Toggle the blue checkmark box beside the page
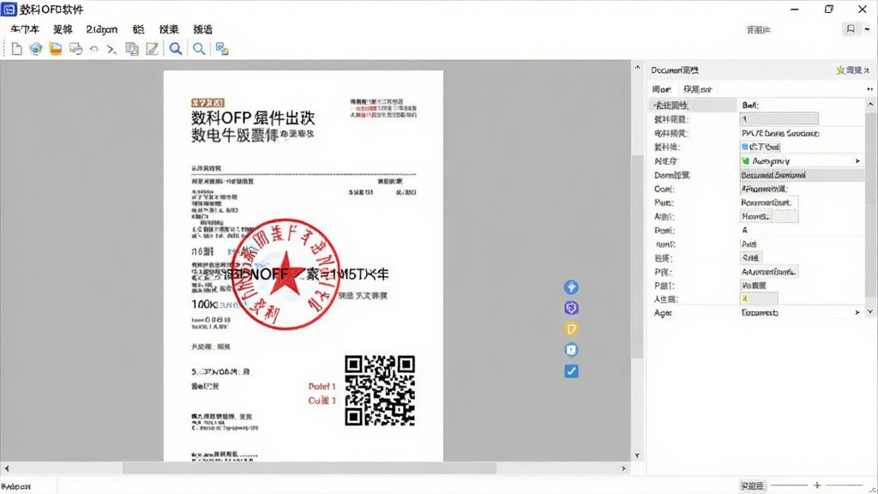 (x=571, y=371)
